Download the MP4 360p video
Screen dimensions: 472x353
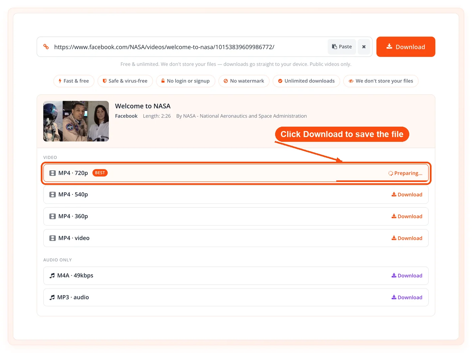pyautogui.click(x=407, y=216)
